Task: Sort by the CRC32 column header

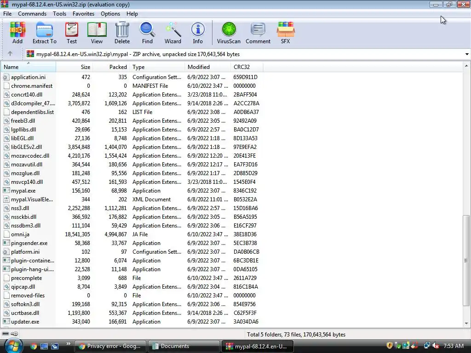Action: click(x=247, y=67)
